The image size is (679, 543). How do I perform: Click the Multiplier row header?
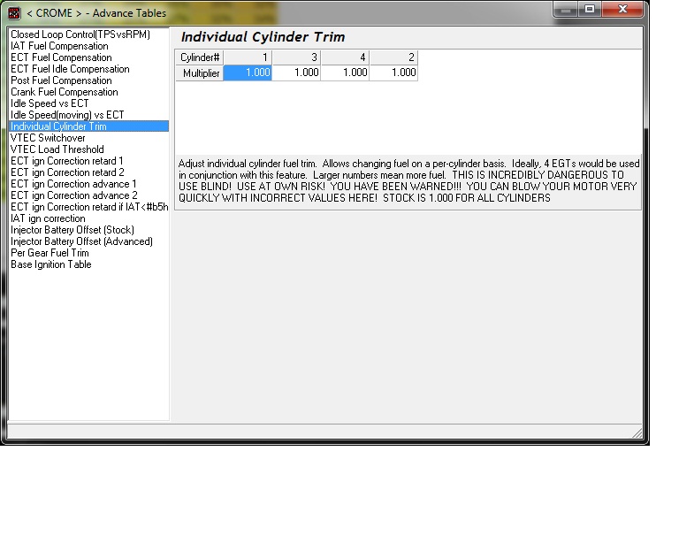[x=200, y=73]
